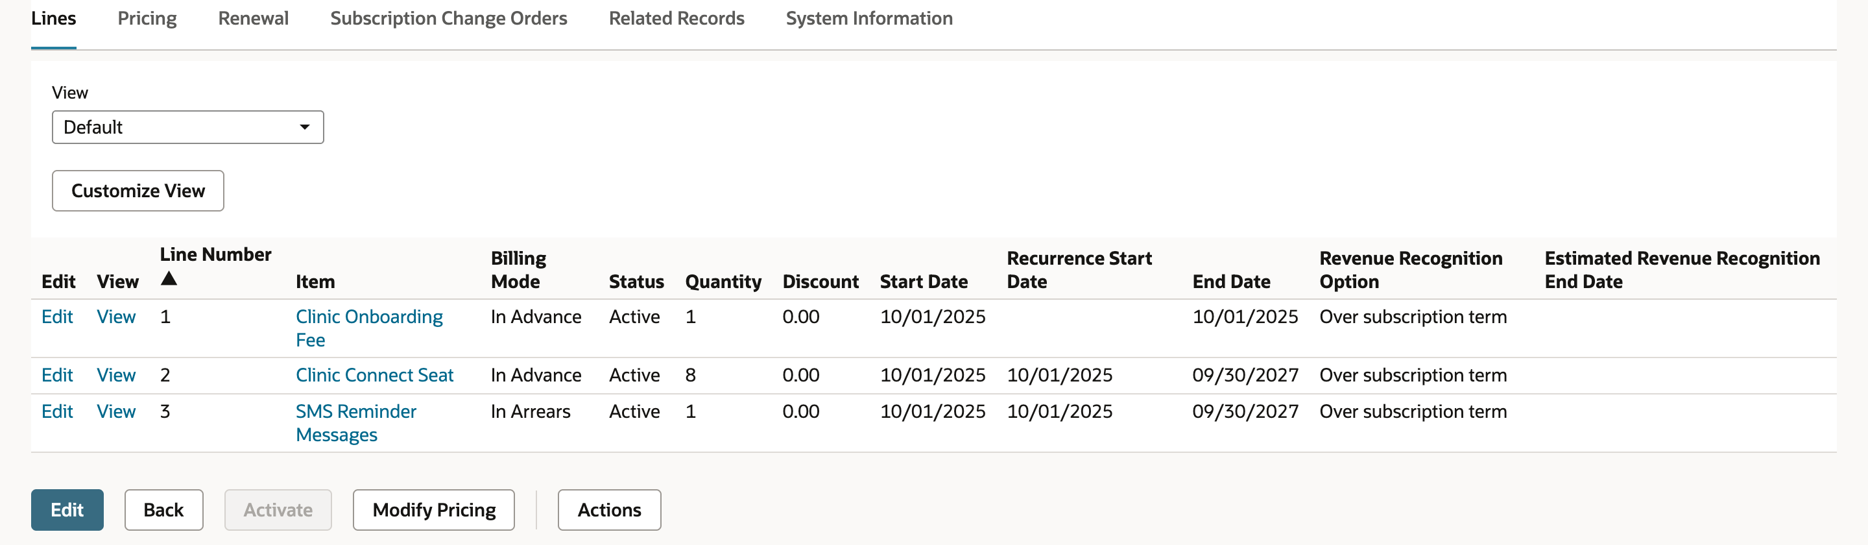The height and width of the screenshot is (545, 1868).
Task: Click end date 10/01/2025 in line 1
Action: [1245, 317]
